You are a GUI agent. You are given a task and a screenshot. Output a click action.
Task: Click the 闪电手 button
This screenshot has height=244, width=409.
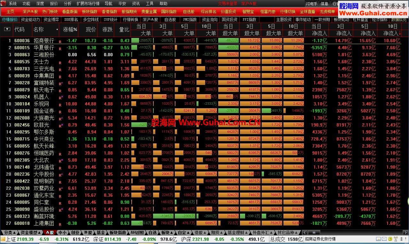click(312, 4)
